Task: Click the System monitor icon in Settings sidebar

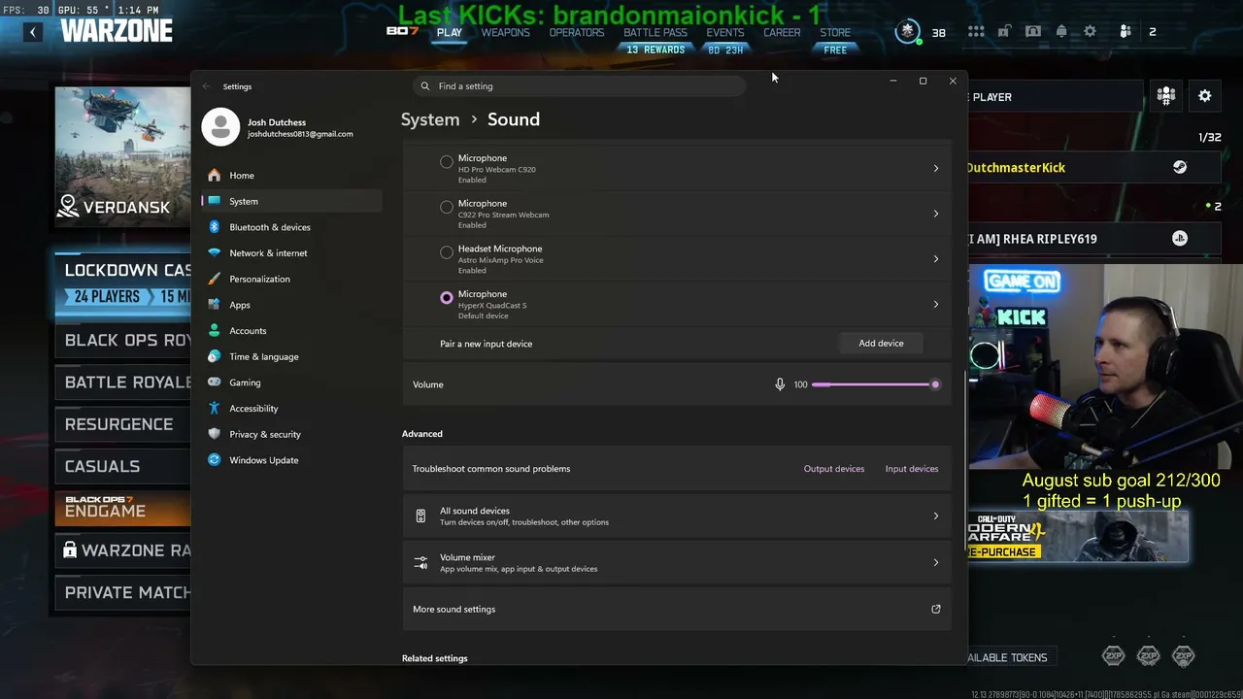Action: [215, 201]
